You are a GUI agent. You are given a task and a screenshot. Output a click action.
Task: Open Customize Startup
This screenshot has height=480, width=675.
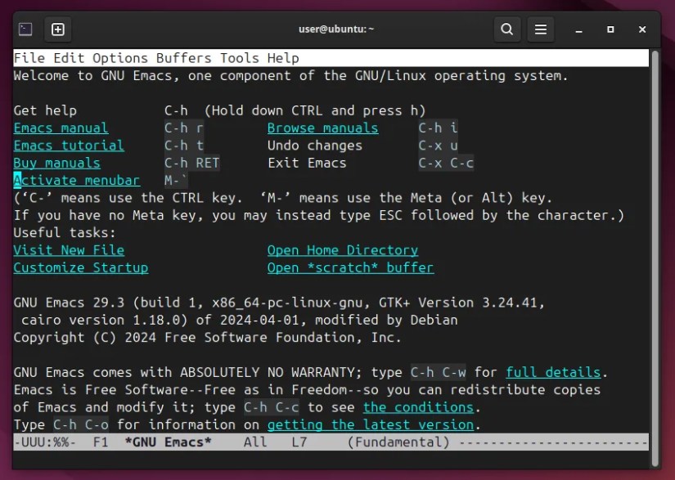[x=81, y=267]
